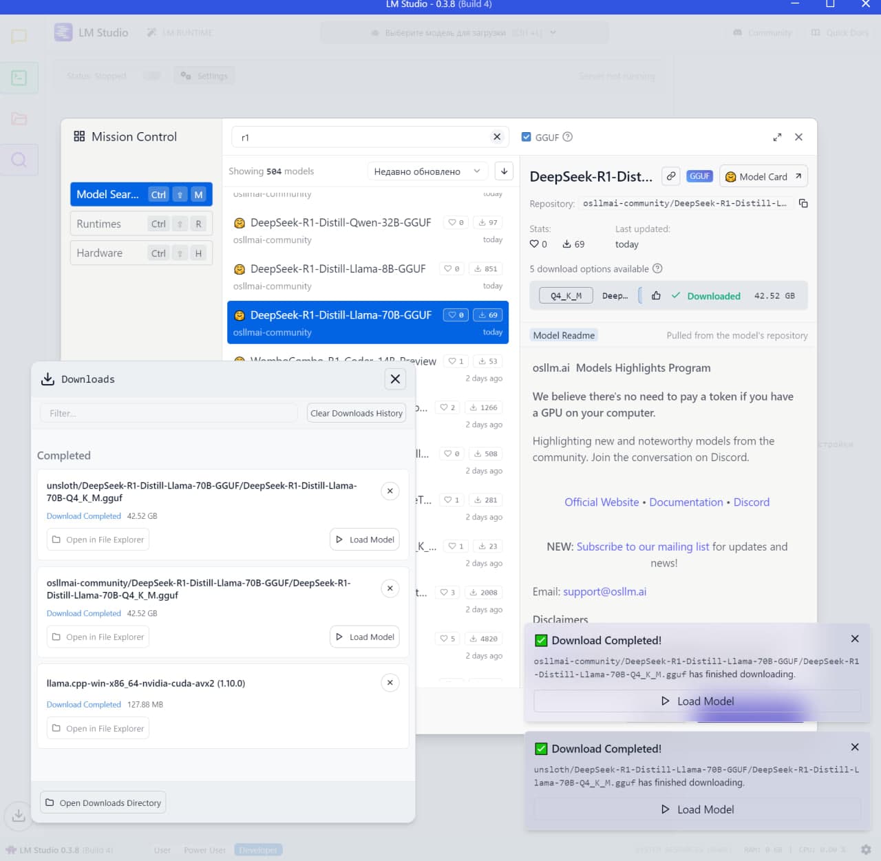Click the 851 downloads badge on Llama-8B
Image resolution: width=881 pixels, height=861 pixels.
click(486, 269)
